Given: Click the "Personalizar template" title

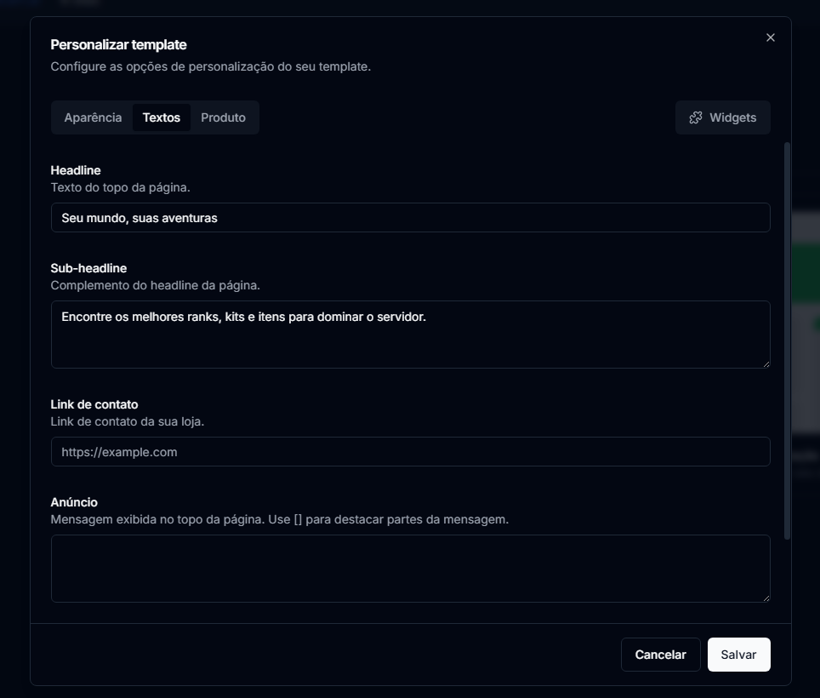Looking at the screenshot, I should (119, 45).
